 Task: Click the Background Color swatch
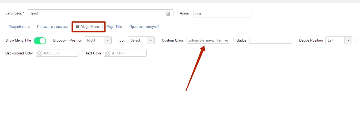click(39, 53)
